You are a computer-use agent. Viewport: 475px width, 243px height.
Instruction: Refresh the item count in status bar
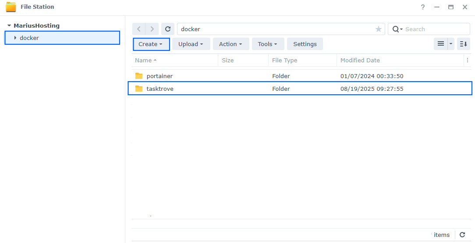[462, 235]
